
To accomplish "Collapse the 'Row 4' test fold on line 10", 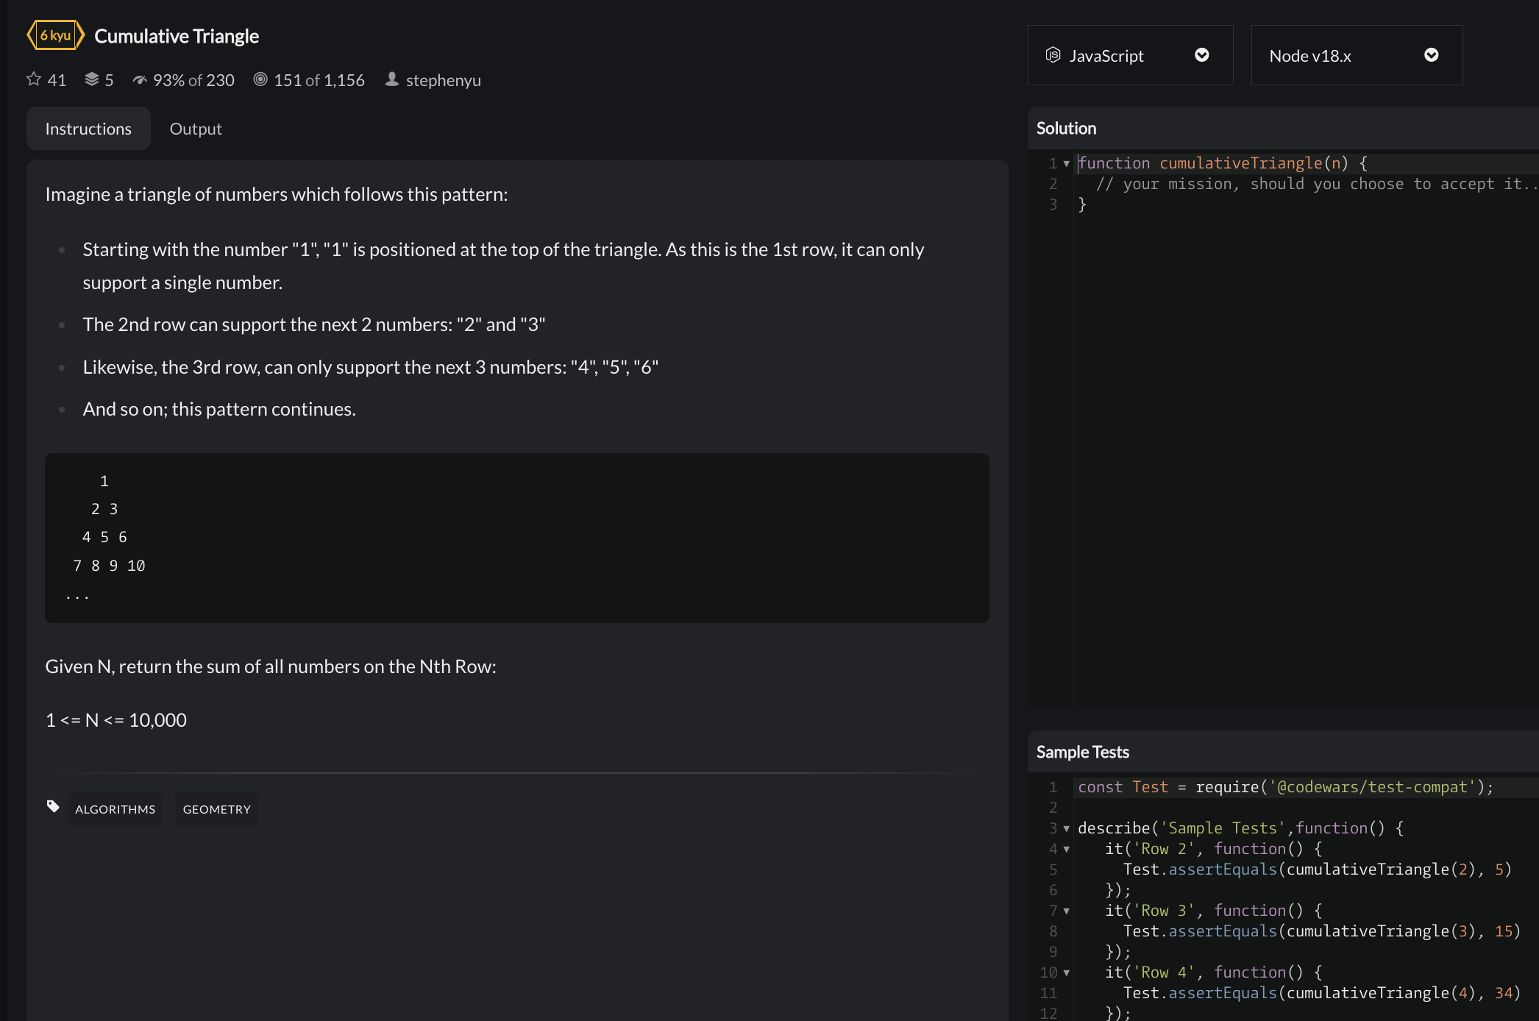I will click(1067, 972).
